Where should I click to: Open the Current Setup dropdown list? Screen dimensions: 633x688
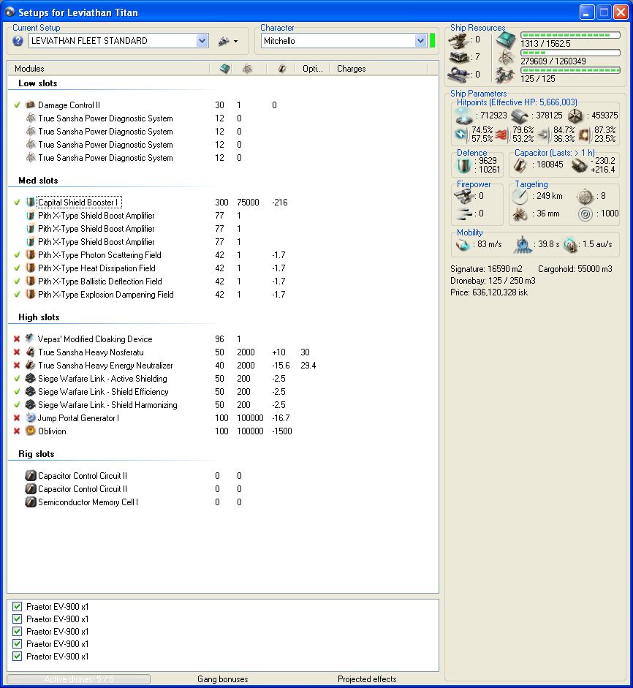202,41
